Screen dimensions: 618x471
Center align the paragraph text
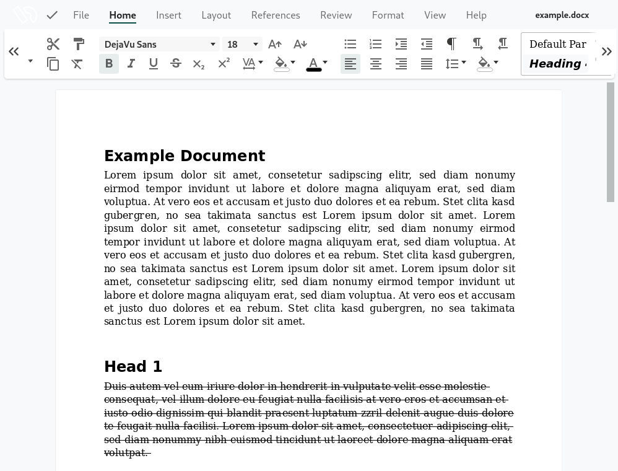point(376,64)
